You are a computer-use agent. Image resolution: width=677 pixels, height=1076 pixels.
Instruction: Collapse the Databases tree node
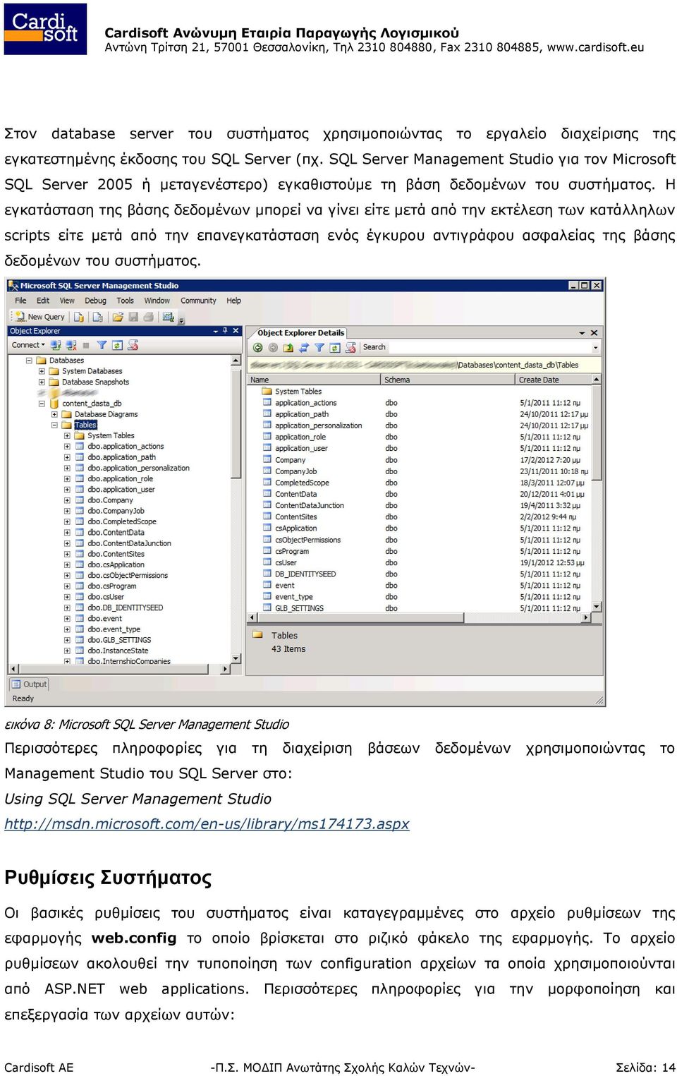pyautogui.click(x=29, y=361)
